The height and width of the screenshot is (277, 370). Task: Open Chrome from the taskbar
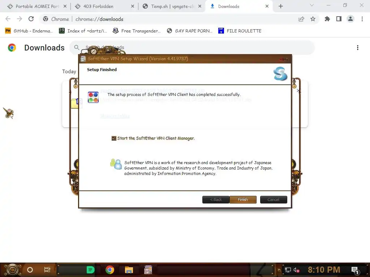pos(110,270)
